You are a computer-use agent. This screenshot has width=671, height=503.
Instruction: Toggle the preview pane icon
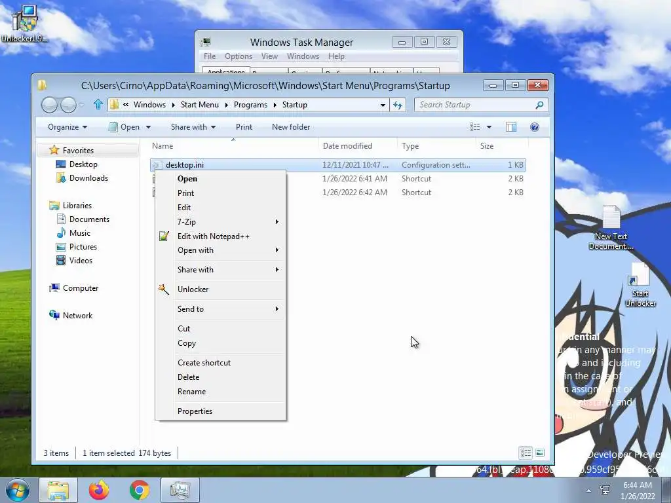pos(511,127)
